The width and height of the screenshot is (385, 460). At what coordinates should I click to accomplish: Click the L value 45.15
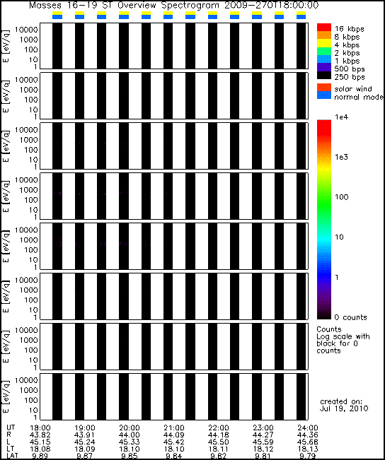[x=40, y=442]
